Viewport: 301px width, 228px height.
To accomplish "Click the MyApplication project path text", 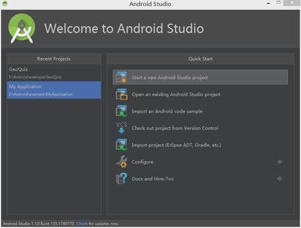I will coord(41,94).
